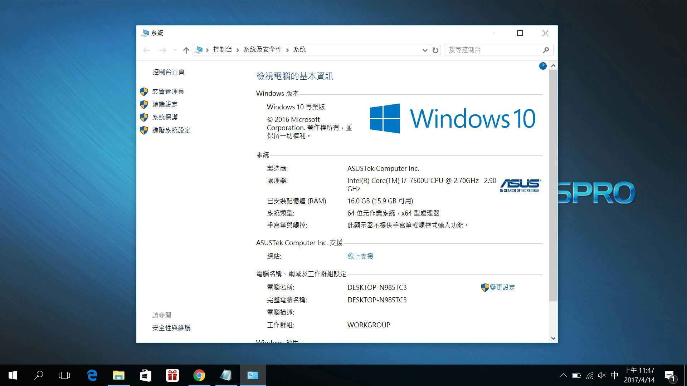Open Microsoft Store taskbar icon
The height and width of the screenshot is (386, 687).
coord(145,375)
